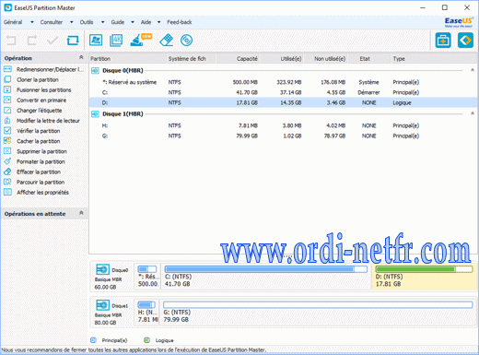479x355 pixels.
Task: Collapse the Disque 1(MBR) group arrow
Action: 473,113
